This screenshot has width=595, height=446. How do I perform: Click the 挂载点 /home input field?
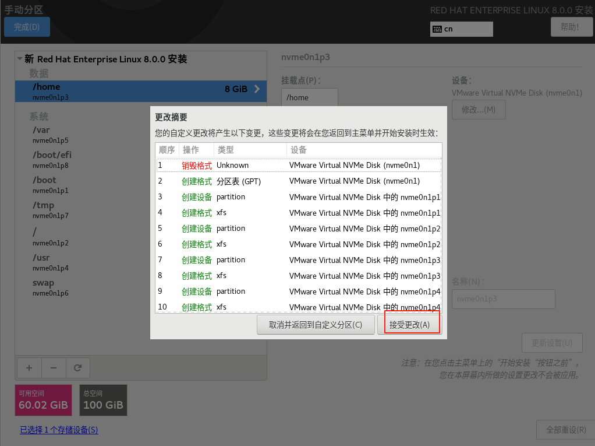[x=309, y=97]
